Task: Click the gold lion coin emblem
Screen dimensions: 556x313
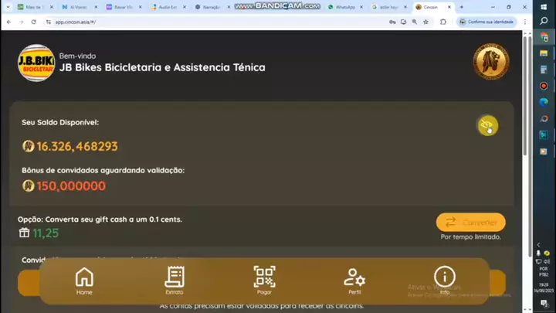Action: (x=490, y=62)
